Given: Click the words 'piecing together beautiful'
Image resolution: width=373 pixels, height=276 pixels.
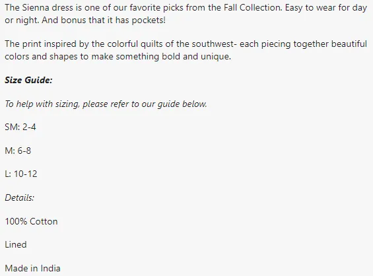Looking at the screenshot, I should coord(314,44).
